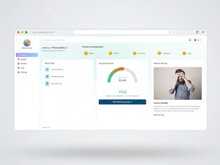The image size is (220, 165).
Task: Select the Happy mood emoji
Action: pos(86,53)
